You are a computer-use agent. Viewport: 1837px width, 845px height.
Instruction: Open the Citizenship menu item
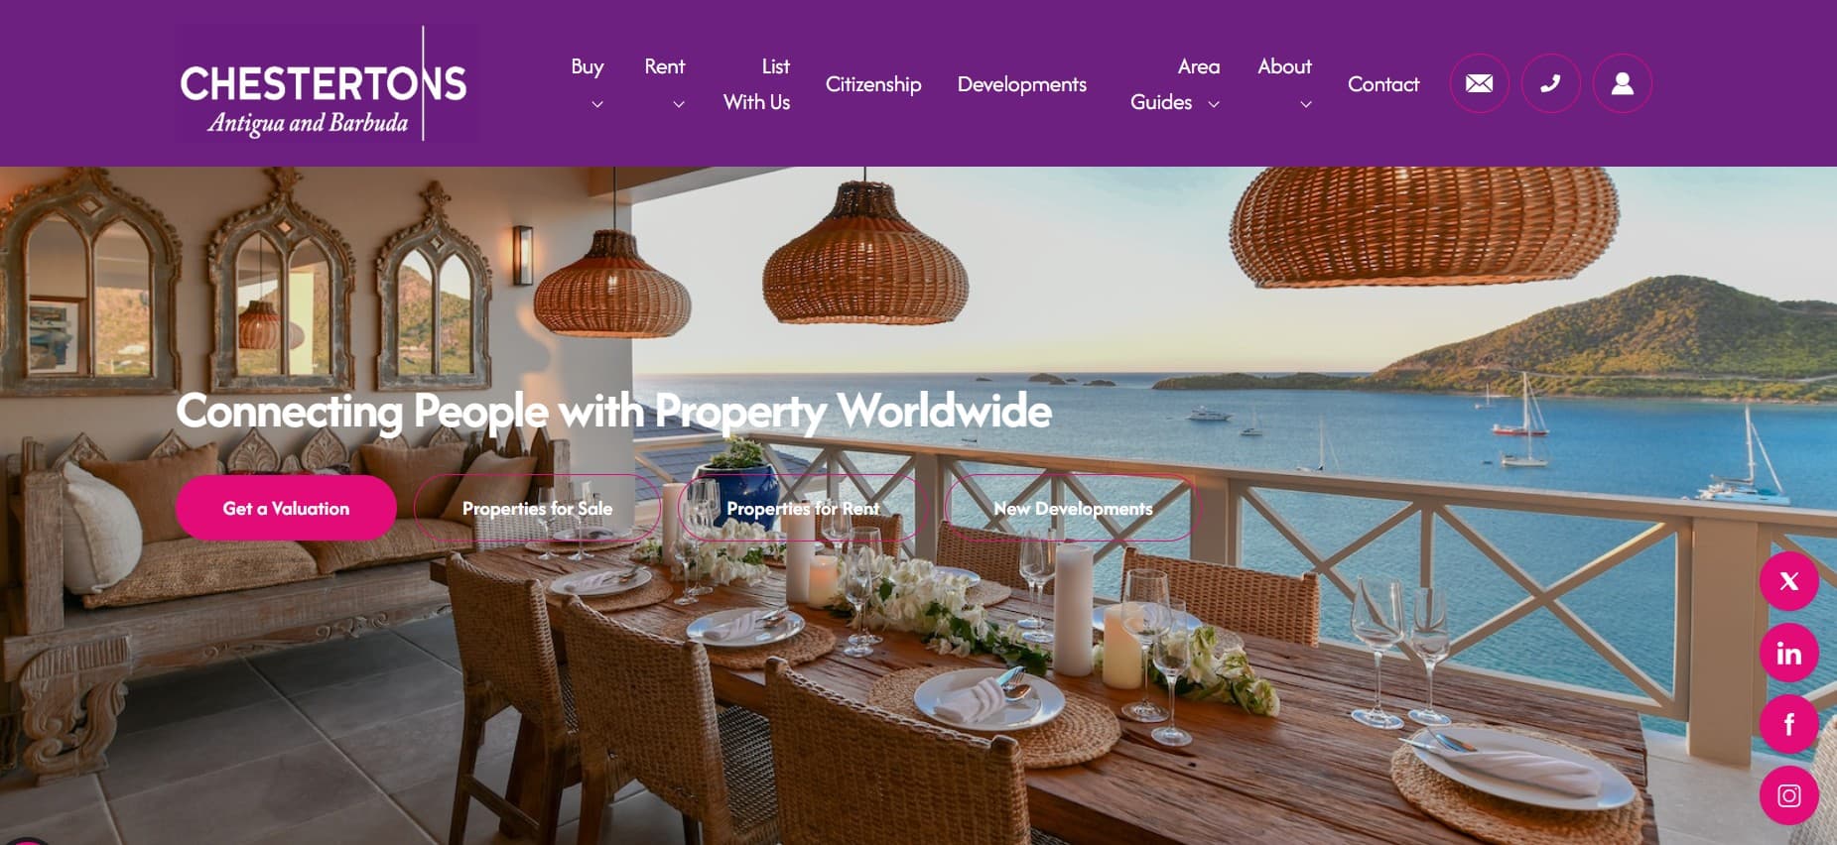[873, 84]
